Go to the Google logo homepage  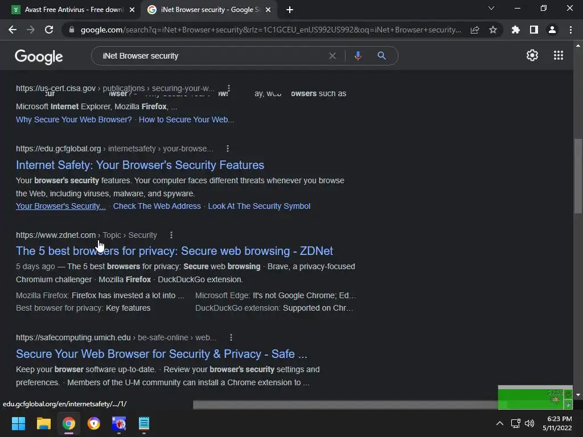tap(39, 56)
